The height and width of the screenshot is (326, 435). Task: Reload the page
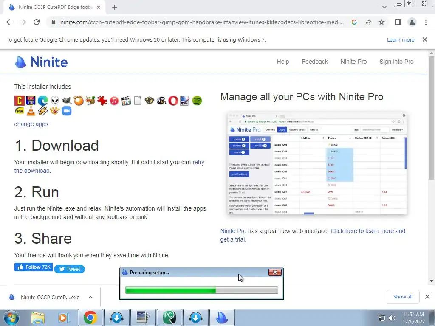pos(37,22)
